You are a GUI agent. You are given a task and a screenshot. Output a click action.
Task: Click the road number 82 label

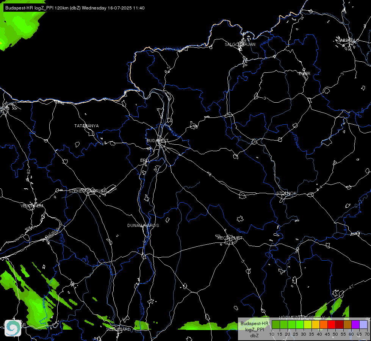click(x=29, y=172)
